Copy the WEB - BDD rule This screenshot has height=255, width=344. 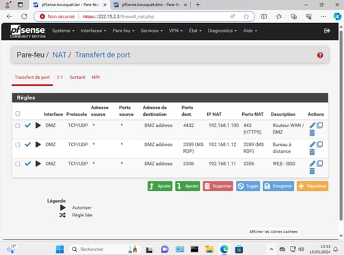click(319, 164)
